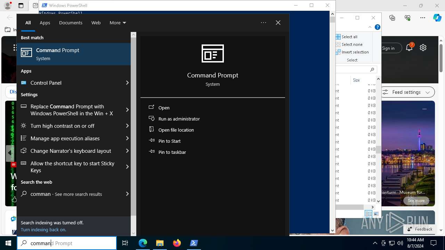Open the network icon in system tray
The width and height of the screenshot is (445, 250).
(392, 243)
